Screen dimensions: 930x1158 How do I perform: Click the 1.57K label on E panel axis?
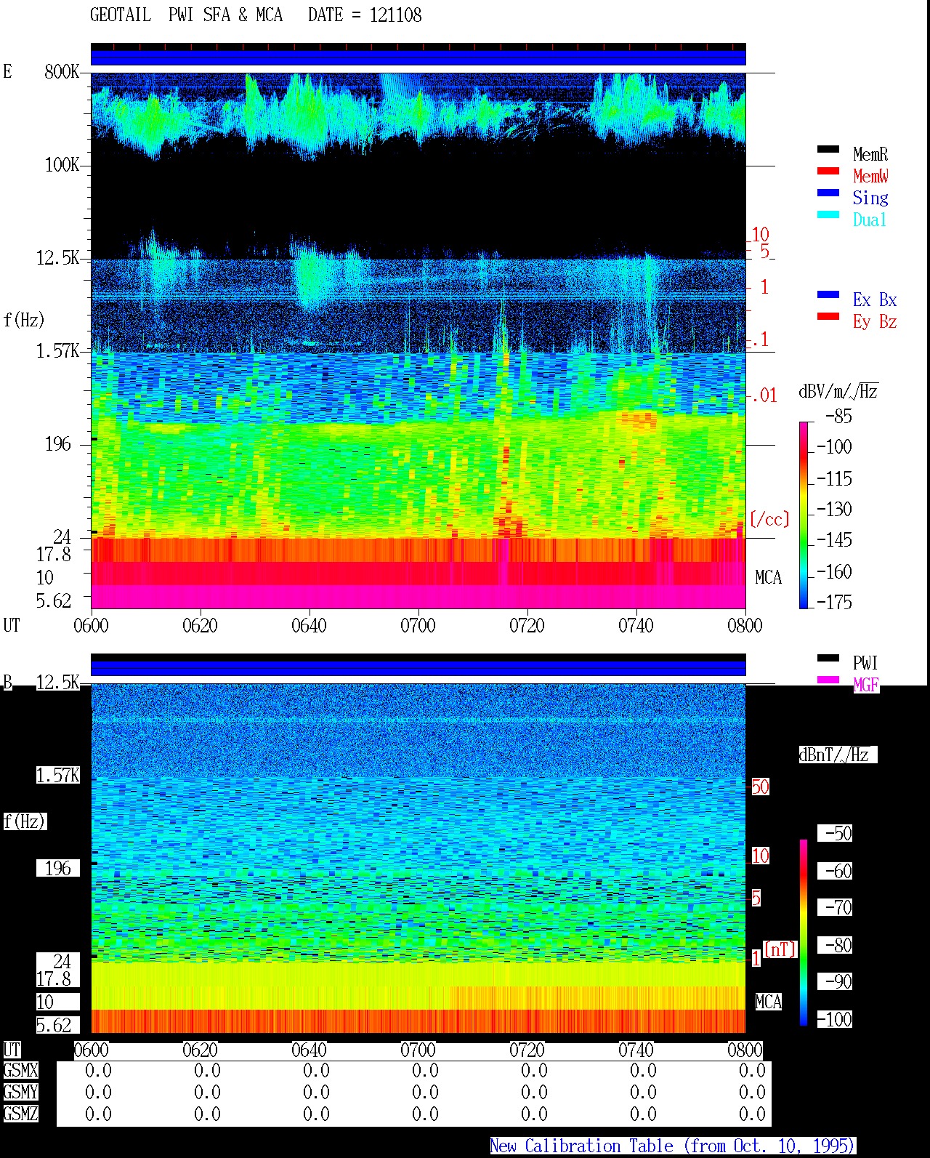(x=57, y=350)
